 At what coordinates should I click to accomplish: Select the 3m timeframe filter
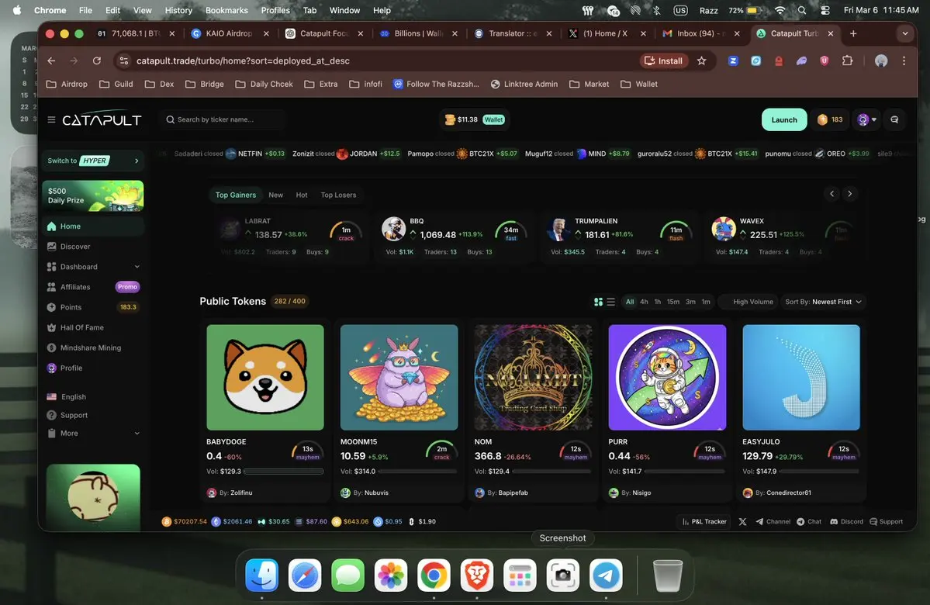point(690,302)
